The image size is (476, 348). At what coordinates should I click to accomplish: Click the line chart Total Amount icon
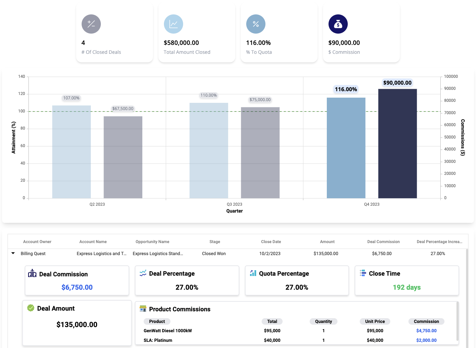174,24
